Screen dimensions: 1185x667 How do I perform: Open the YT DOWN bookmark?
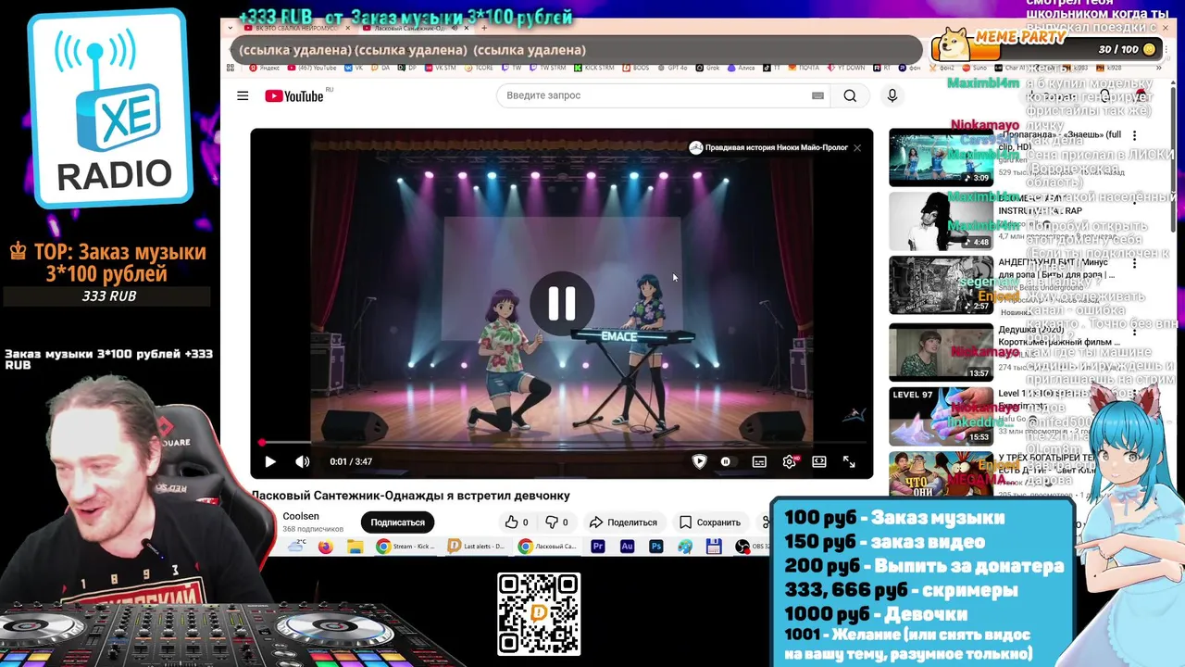(x=845, y=68)
